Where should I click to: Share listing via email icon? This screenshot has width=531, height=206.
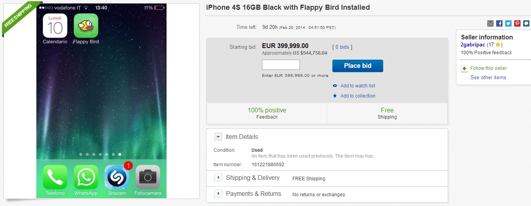tap(490, 23)
